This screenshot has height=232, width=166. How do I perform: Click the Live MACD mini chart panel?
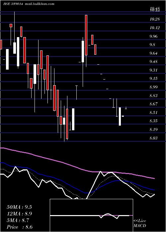91,215
